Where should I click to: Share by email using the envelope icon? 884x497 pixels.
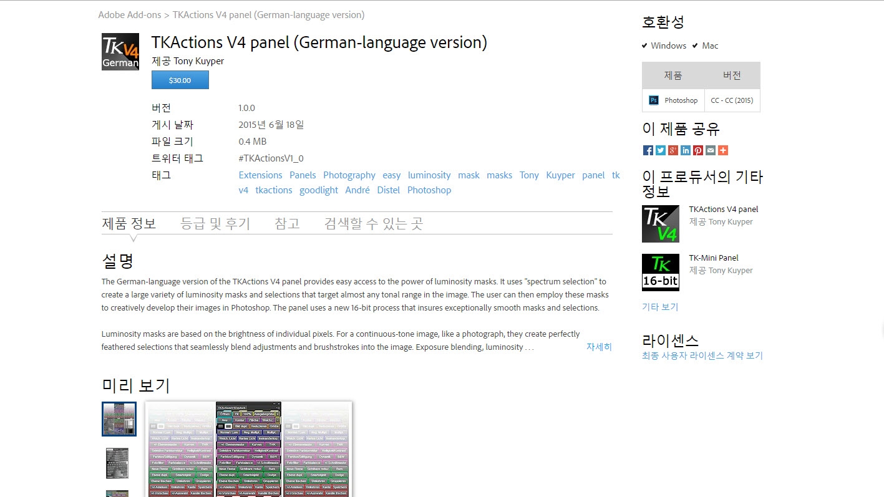coord(711,150)
